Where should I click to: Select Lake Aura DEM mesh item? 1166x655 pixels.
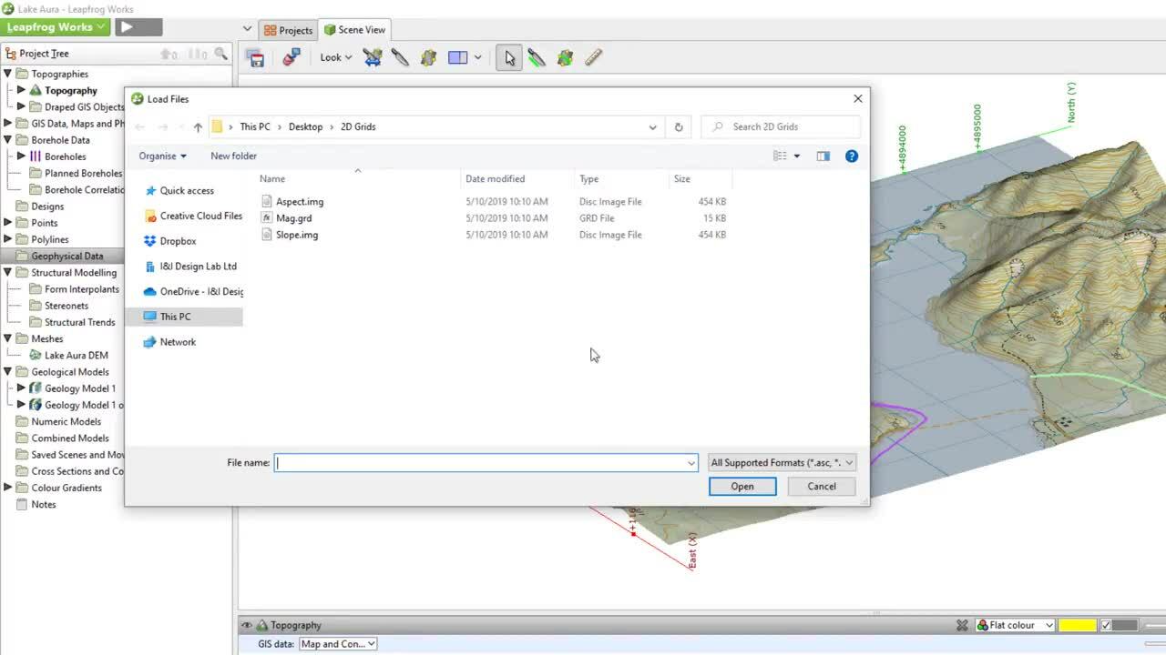[77, 355]
